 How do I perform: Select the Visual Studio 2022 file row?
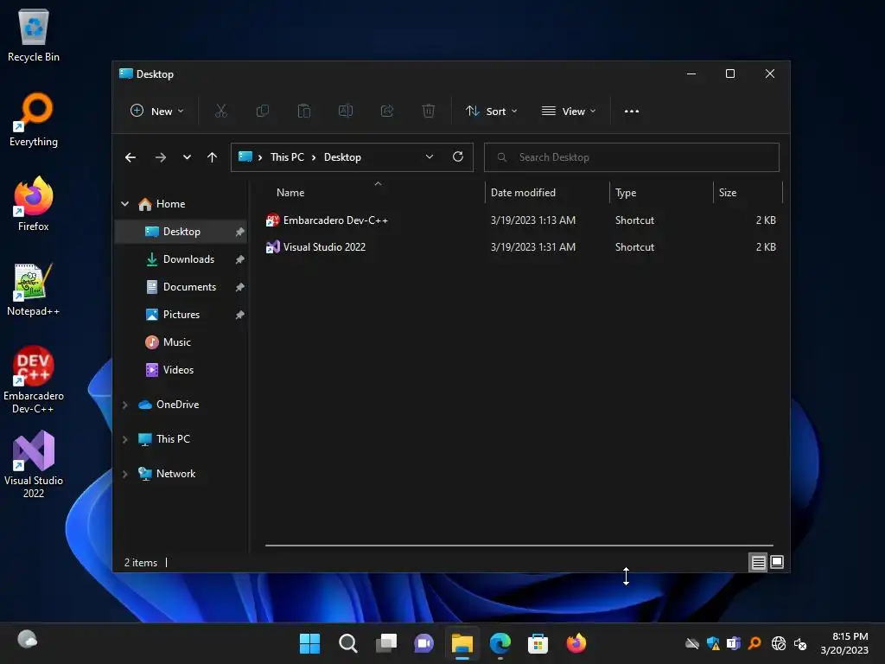520,247
